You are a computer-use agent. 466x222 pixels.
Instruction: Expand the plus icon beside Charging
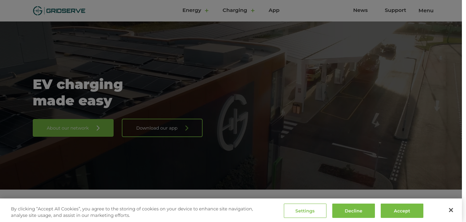click(x=253, y=11)
